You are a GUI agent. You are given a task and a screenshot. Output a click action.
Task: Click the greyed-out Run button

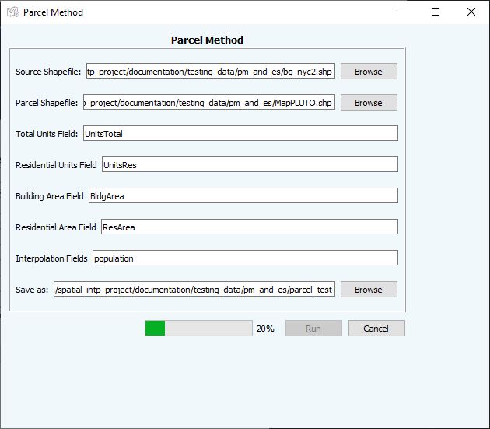click(313, 329)
